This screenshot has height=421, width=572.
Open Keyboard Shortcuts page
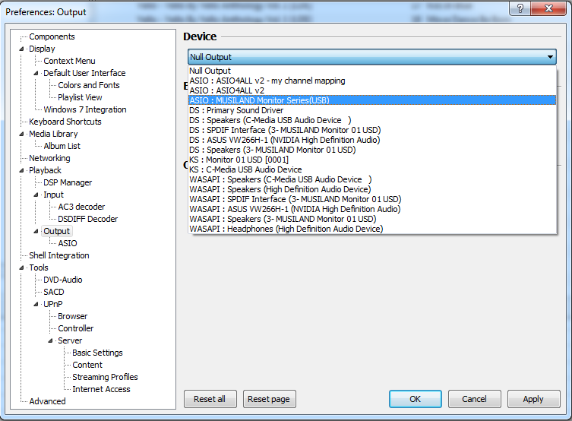tap(65, 122)
